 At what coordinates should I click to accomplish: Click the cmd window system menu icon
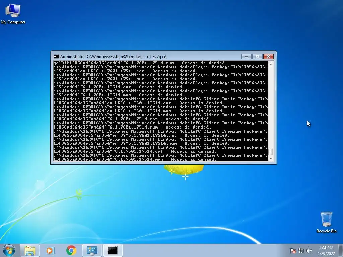[56, 57]
